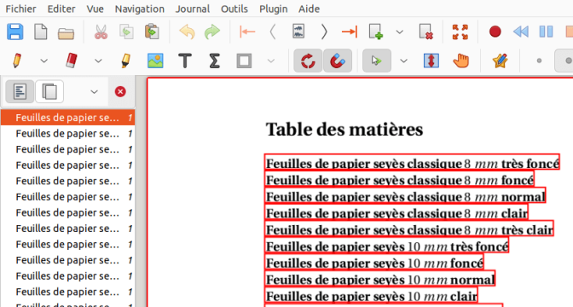Open the Editer menu

coord(61,9)
